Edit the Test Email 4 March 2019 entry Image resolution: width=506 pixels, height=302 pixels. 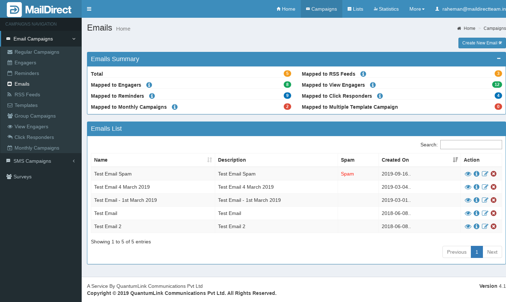[x=485, y=187]
